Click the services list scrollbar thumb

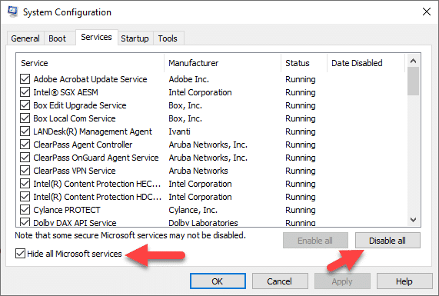pos(413,81)
